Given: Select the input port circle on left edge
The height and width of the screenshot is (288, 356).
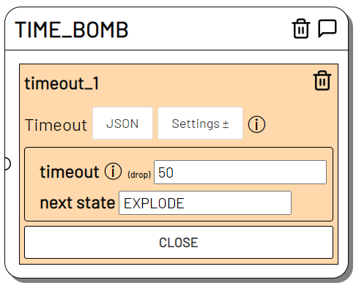Looking at the screenshot, I should (x=7, y=164).
